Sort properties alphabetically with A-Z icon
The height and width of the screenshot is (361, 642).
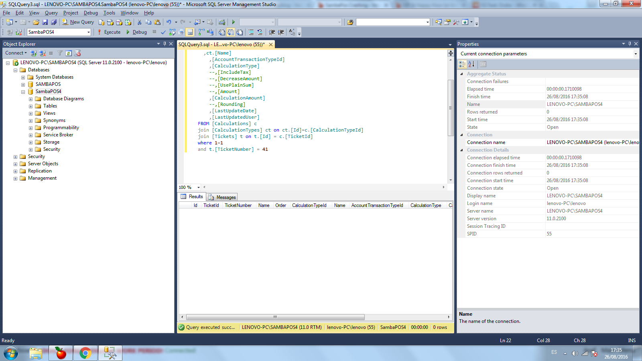pos(471,64)
